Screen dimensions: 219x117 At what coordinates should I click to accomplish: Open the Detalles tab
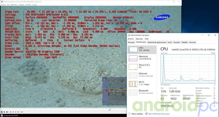pyautogui.click(x=185, y=42)
